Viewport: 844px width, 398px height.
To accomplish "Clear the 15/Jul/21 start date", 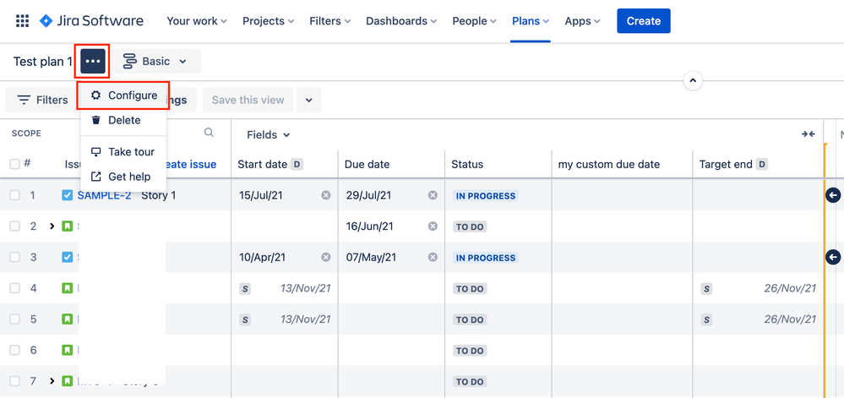I will point(325,195).
